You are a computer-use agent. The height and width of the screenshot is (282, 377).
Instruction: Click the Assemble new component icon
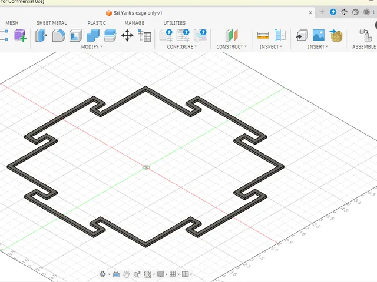[366, 35]
